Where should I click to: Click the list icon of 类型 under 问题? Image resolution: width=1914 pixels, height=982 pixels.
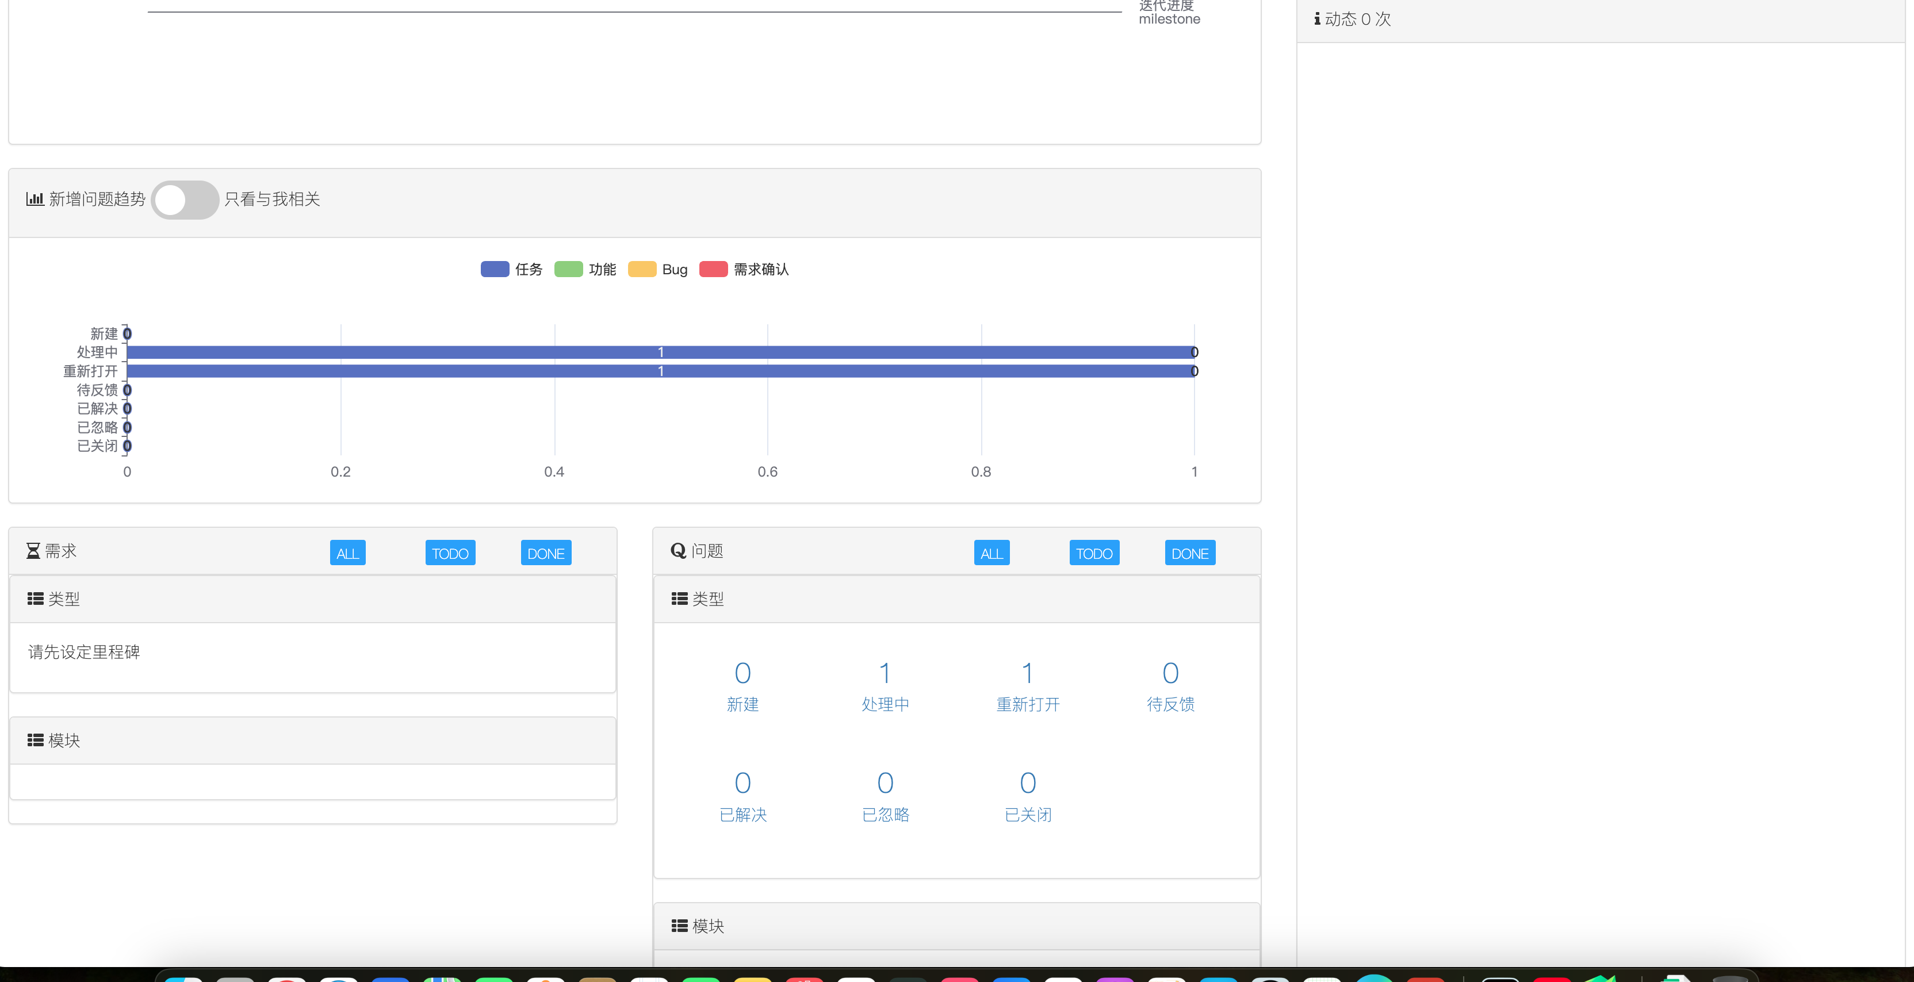[x=679, y=599]
